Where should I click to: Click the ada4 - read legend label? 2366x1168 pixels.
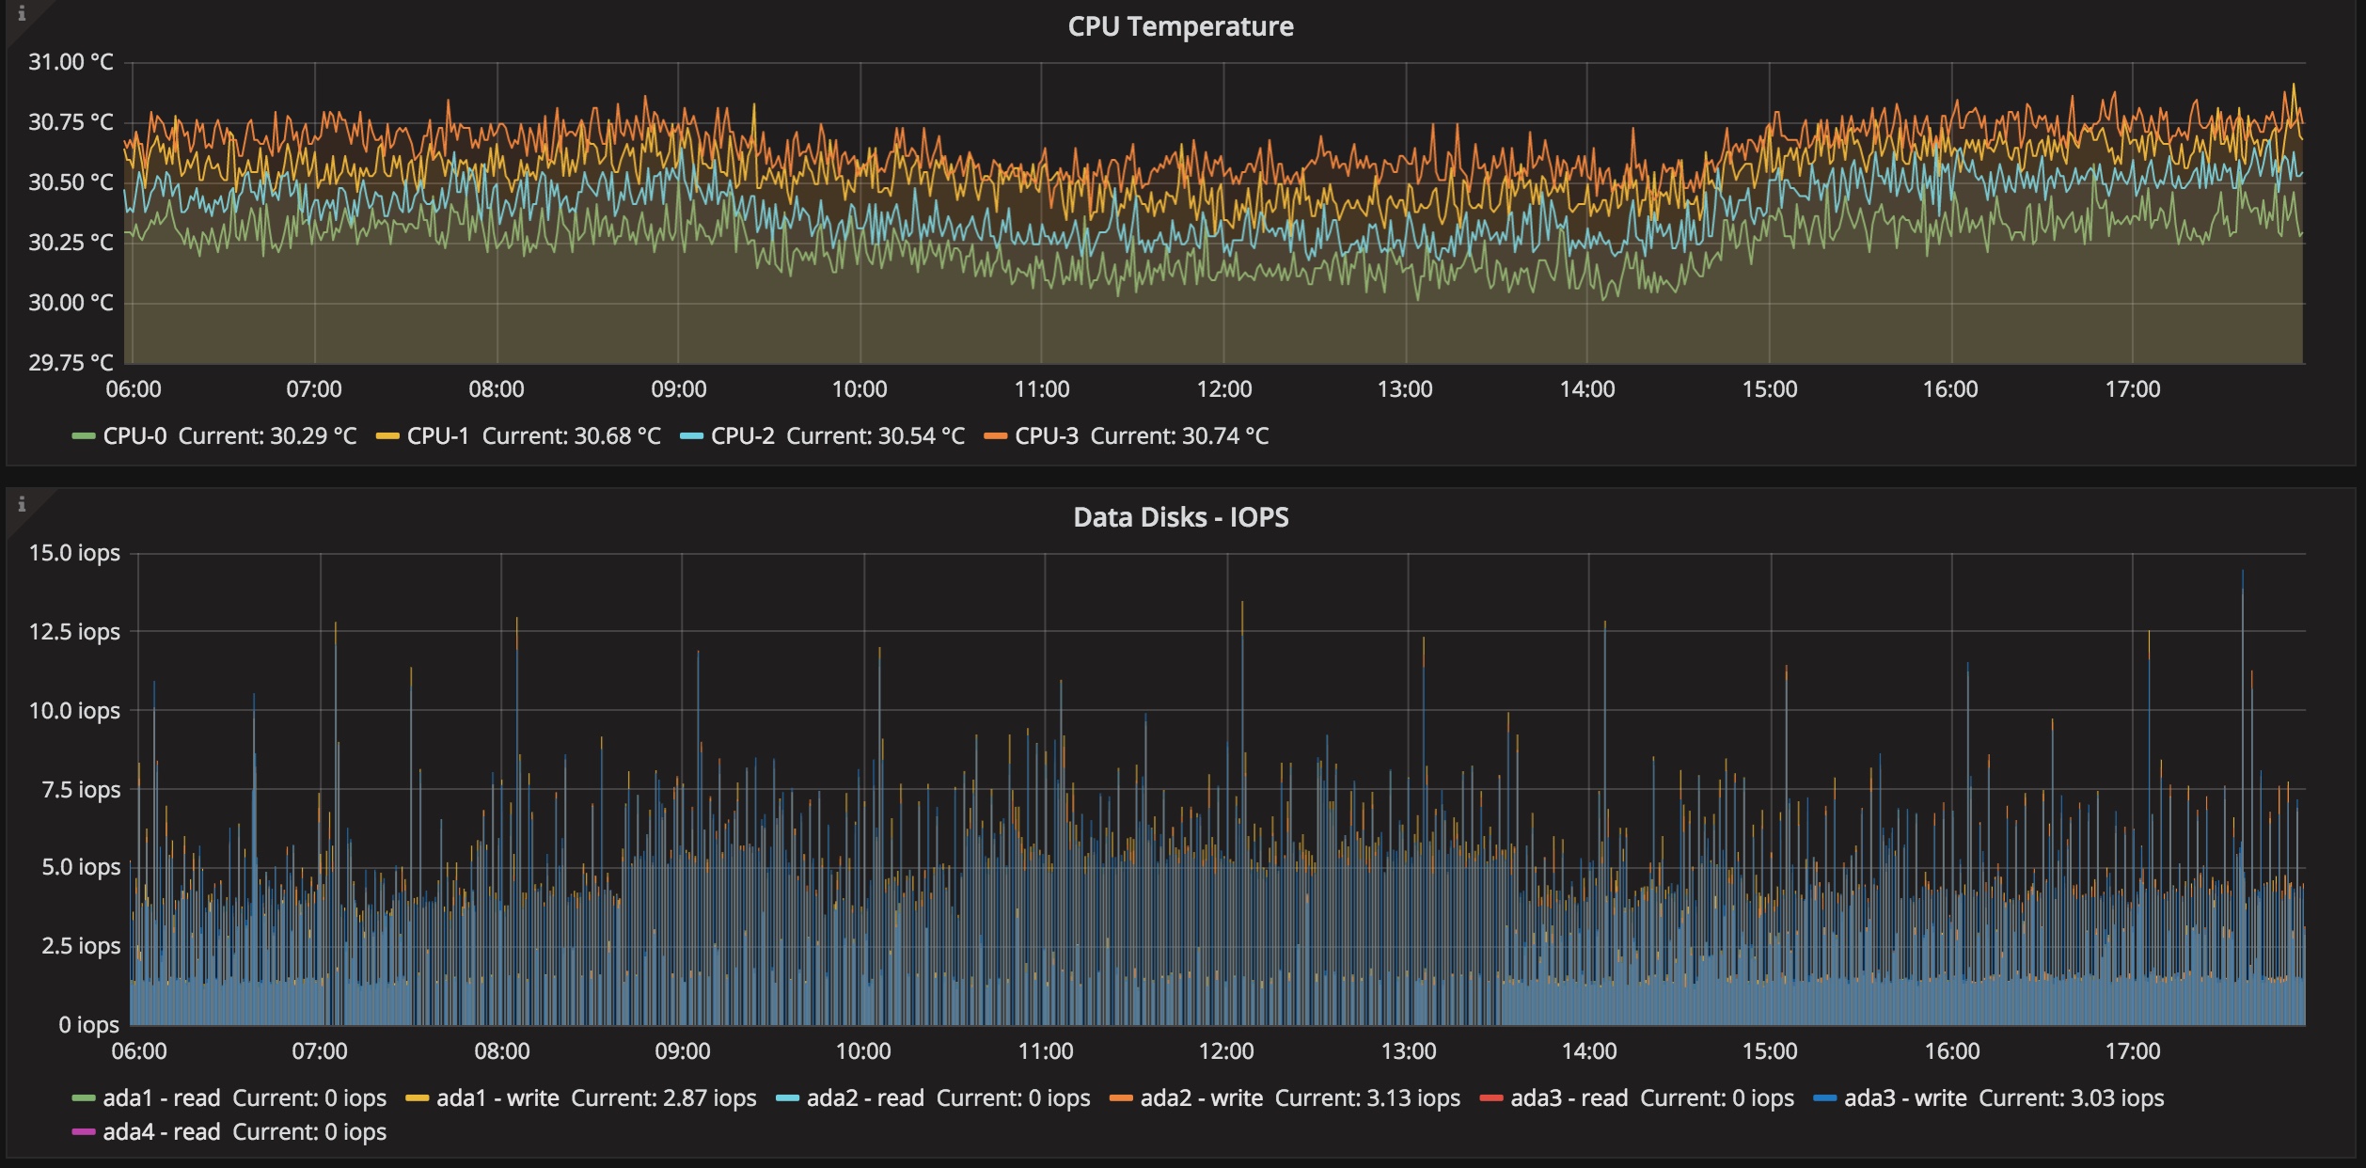(x=161, y=1132)
